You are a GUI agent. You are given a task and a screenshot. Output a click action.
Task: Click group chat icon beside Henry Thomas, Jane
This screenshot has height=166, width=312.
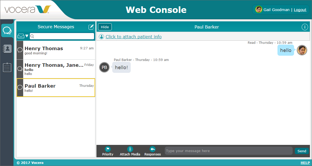click(x=20, y=69)
